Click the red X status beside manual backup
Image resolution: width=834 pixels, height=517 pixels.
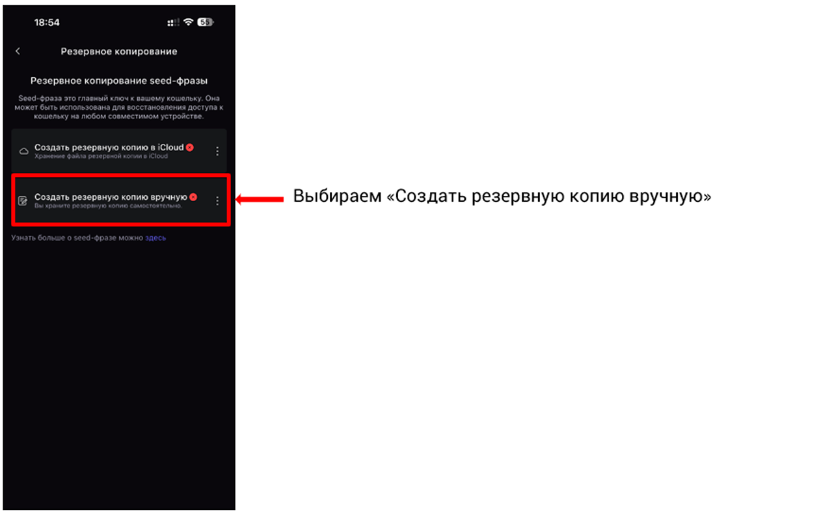(193, 197)
